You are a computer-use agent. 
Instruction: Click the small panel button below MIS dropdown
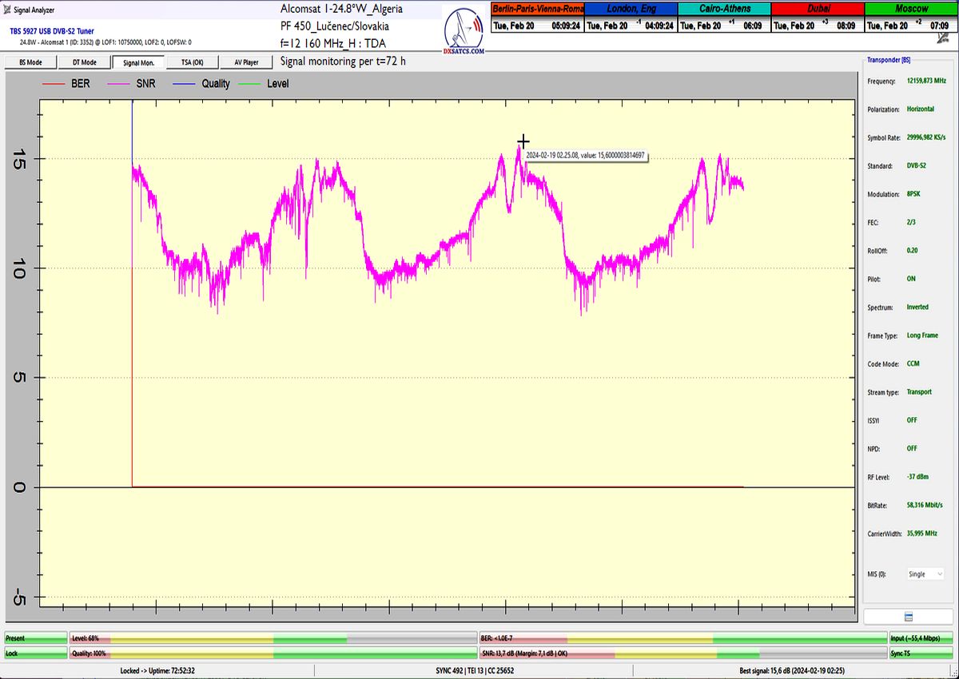908,616
